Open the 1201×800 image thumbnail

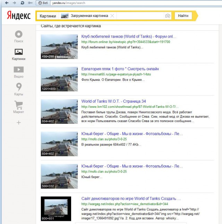59,79
